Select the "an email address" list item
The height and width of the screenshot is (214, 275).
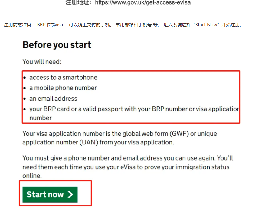(53, 99)
